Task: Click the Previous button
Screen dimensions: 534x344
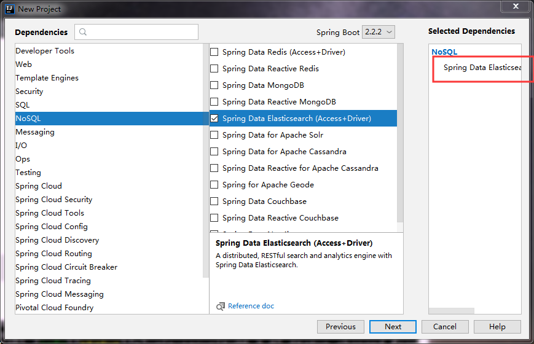Action: (340, 327)
